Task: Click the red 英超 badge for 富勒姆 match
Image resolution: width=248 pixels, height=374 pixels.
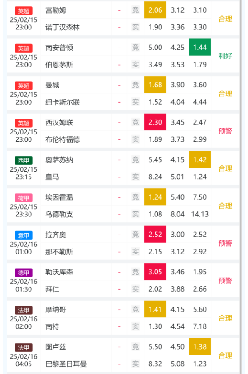Action: coord(24,11)
